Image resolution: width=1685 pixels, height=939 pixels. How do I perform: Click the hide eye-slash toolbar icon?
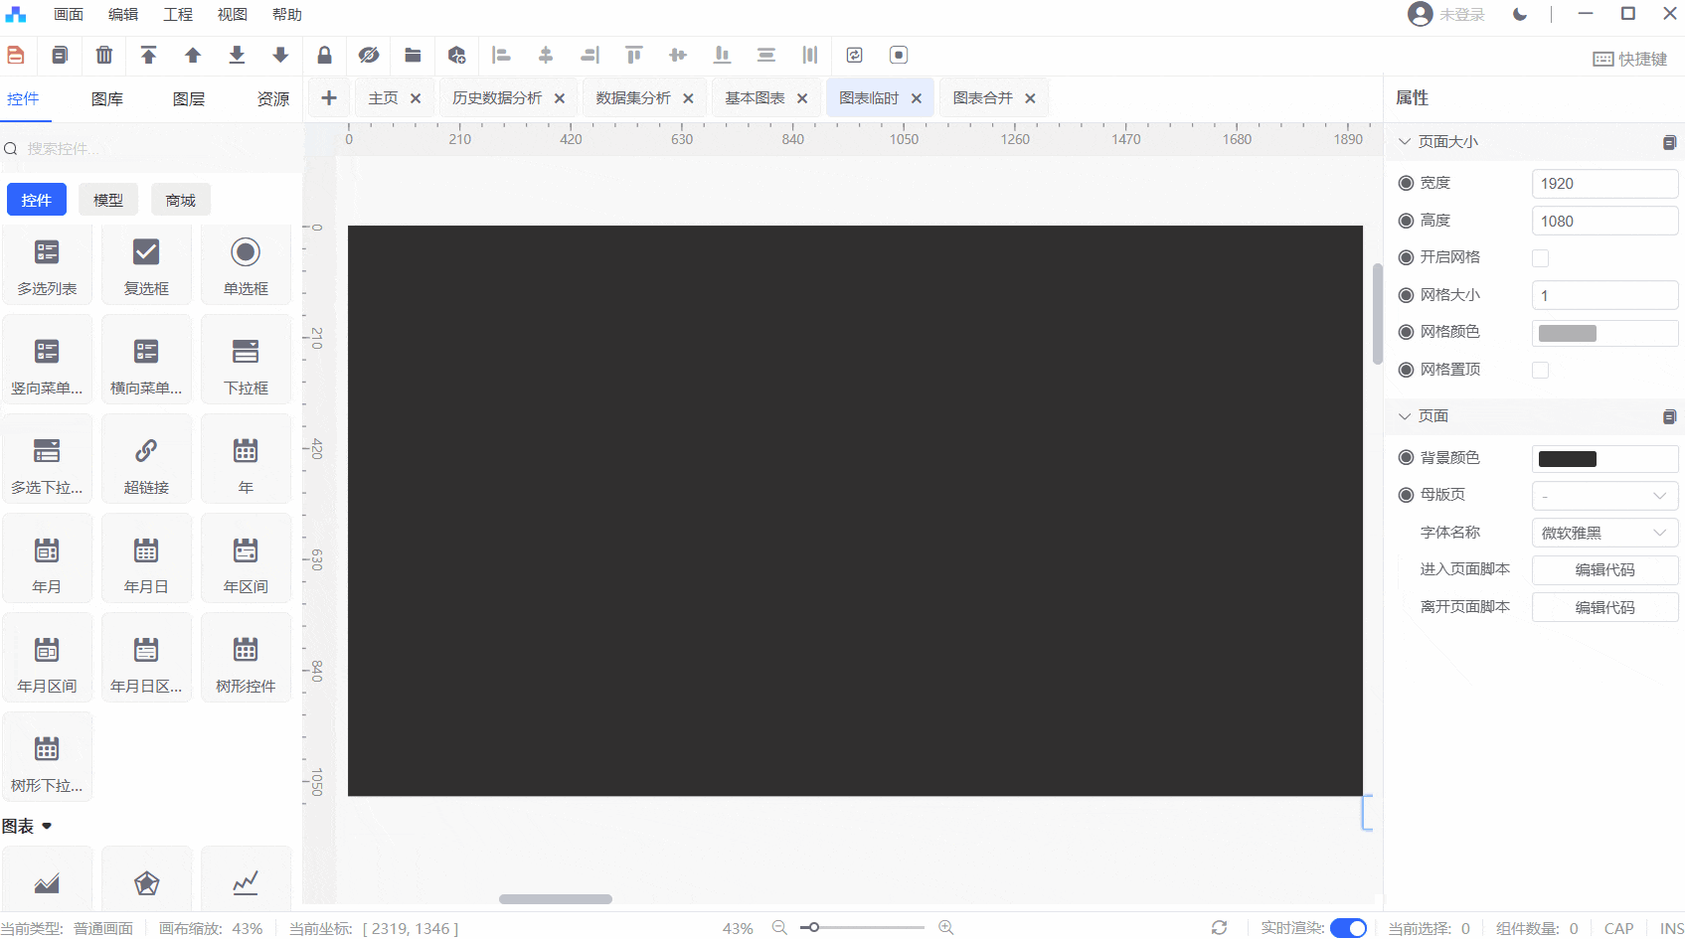tap(369, 56)
